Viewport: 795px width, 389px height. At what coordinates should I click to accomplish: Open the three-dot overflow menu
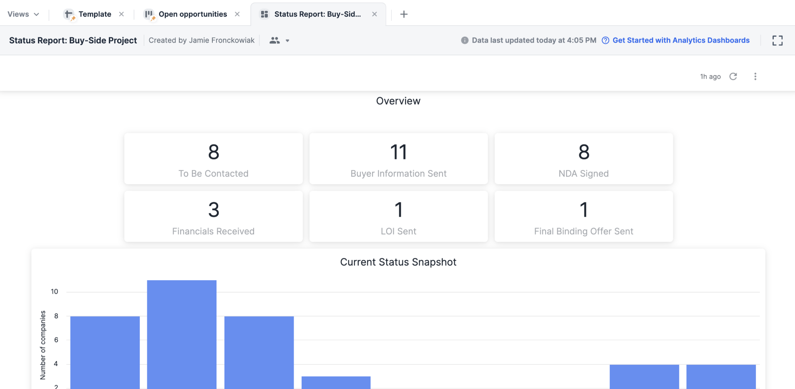(755, 76)
